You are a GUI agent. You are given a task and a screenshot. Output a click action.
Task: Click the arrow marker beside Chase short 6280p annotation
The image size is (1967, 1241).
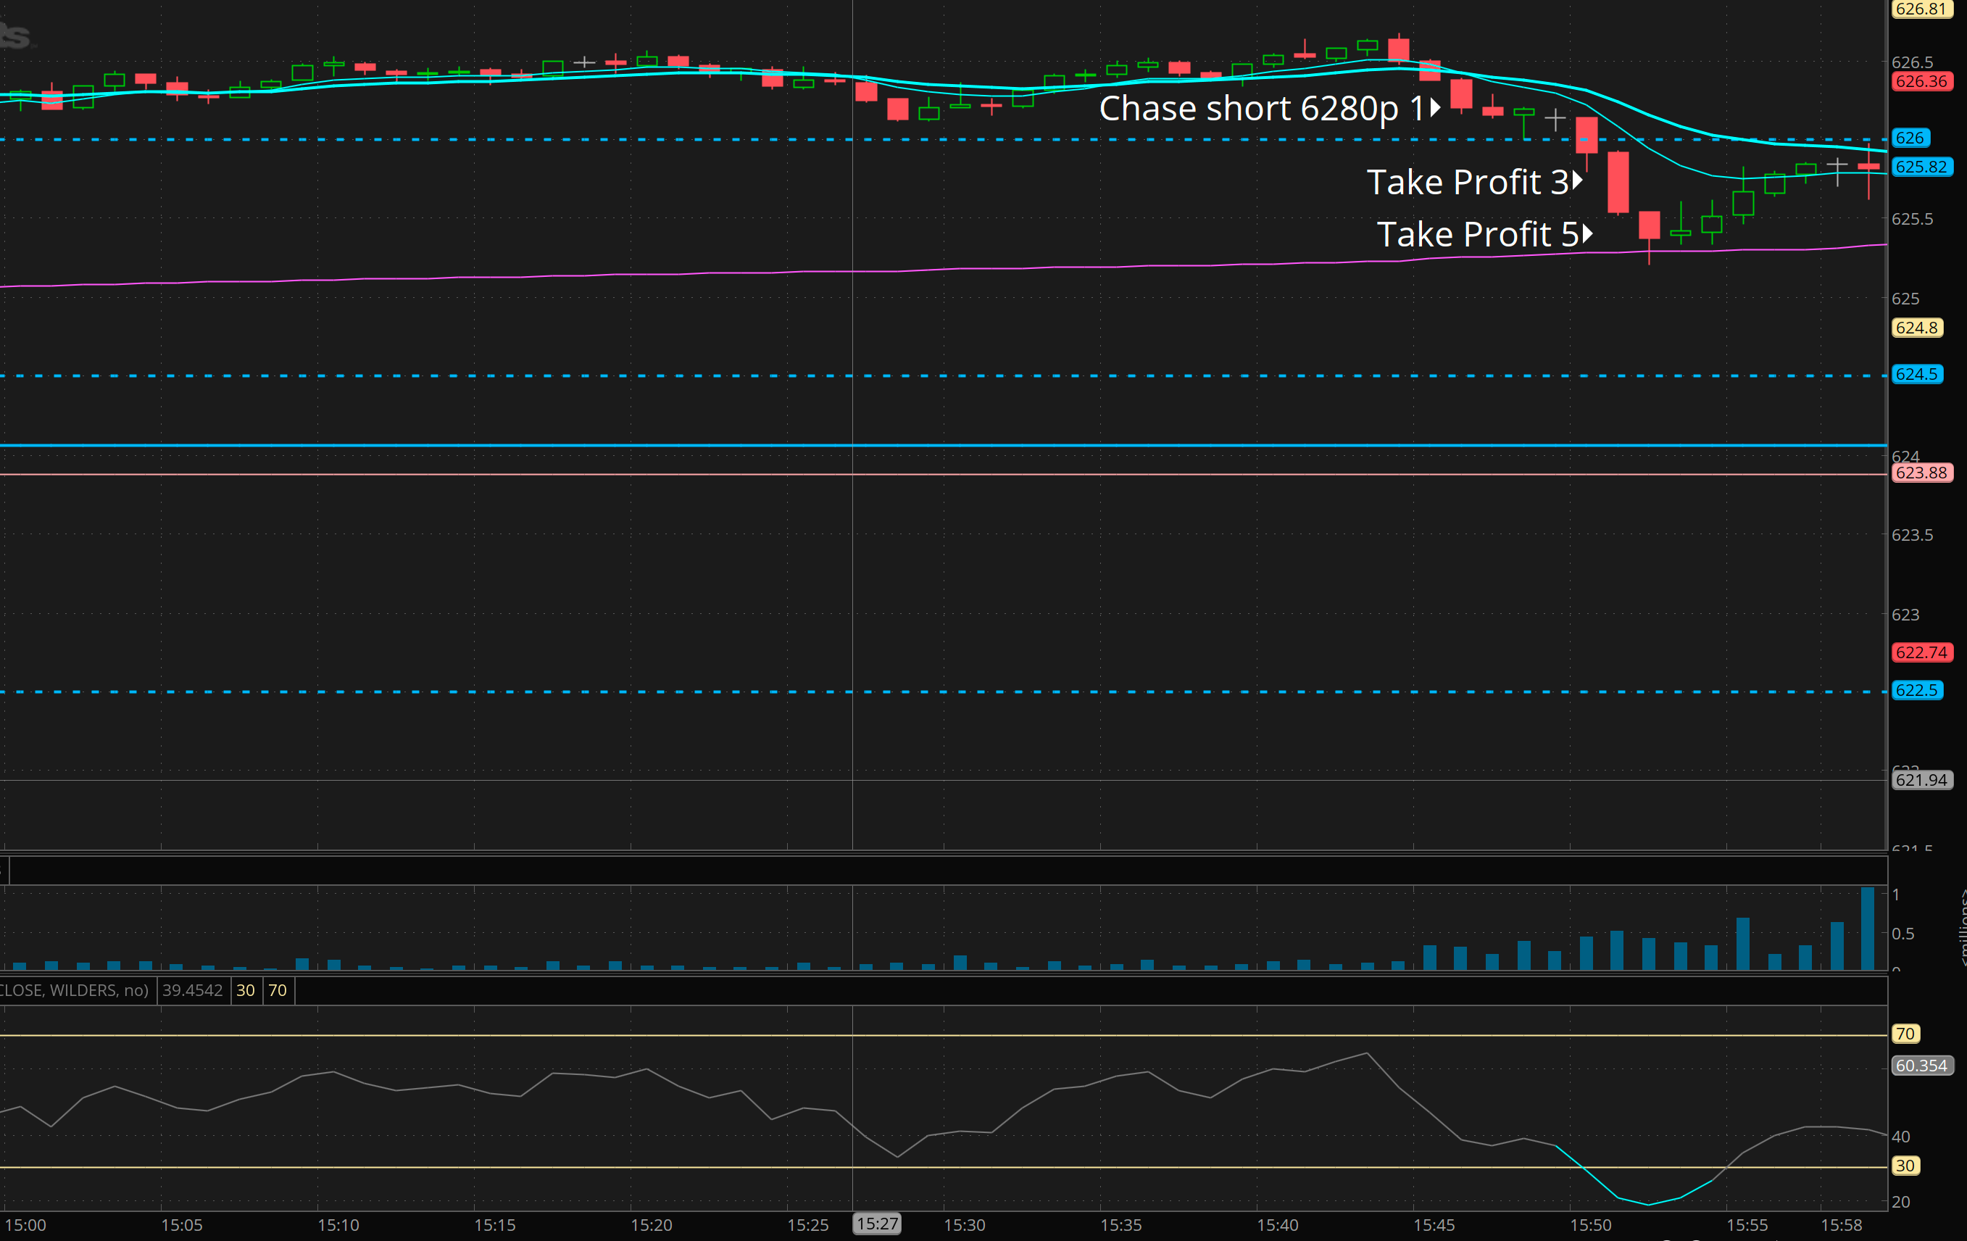tap(1434, 108)
